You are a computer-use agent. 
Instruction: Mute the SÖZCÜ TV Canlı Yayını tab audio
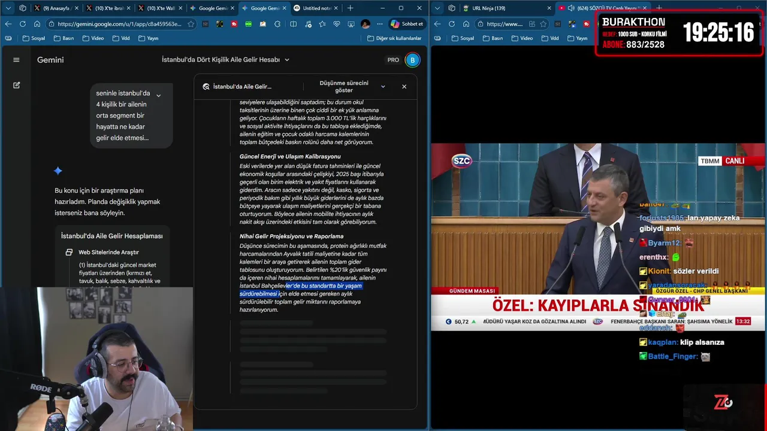pos(571,8)
